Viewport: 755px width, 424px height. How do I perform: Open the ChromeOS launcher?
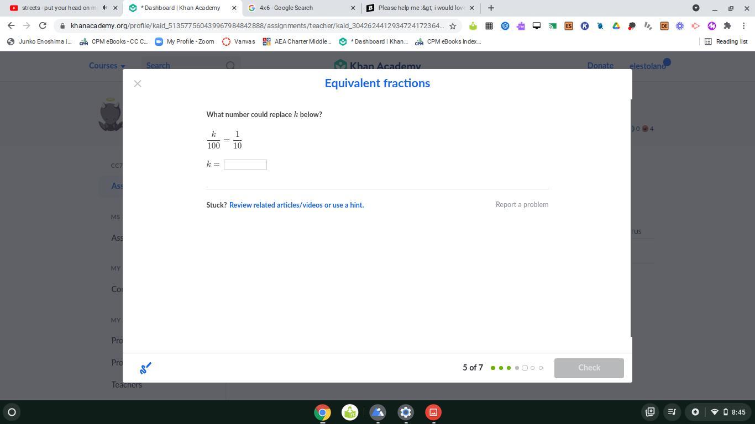[12, 412]
